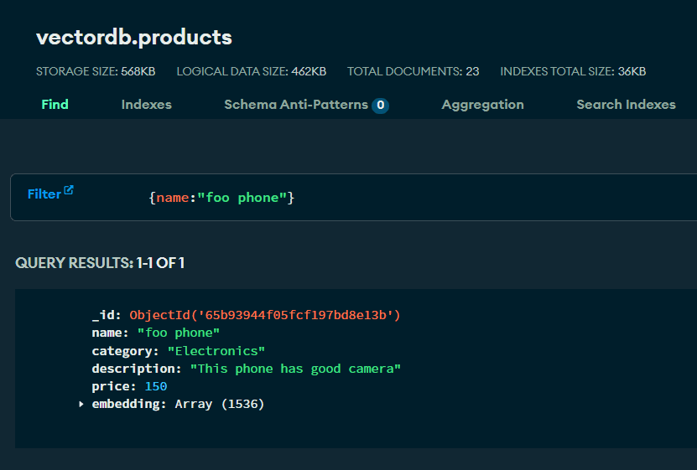Click the Total Documents count
697x470 pixels.
point(472,71)
